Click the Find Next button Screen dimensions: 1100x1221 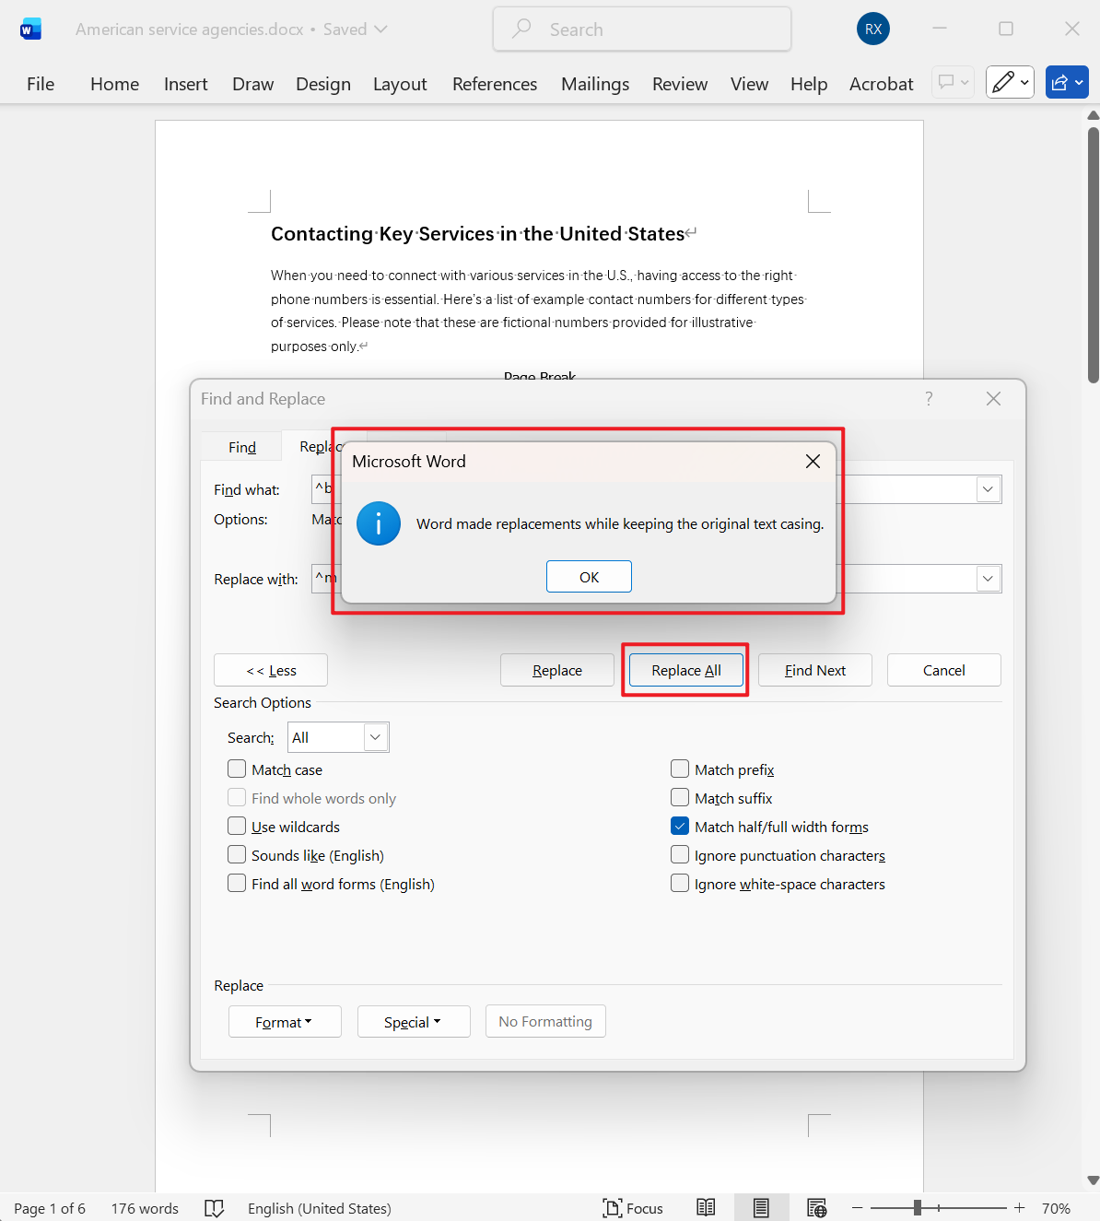814,671
